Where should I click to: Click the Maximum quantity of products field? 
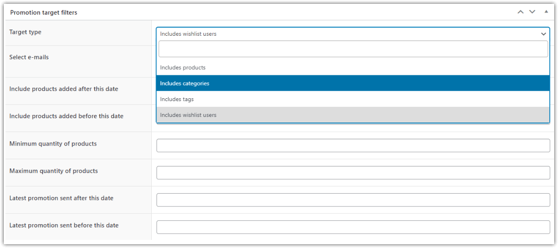point(353,173)
